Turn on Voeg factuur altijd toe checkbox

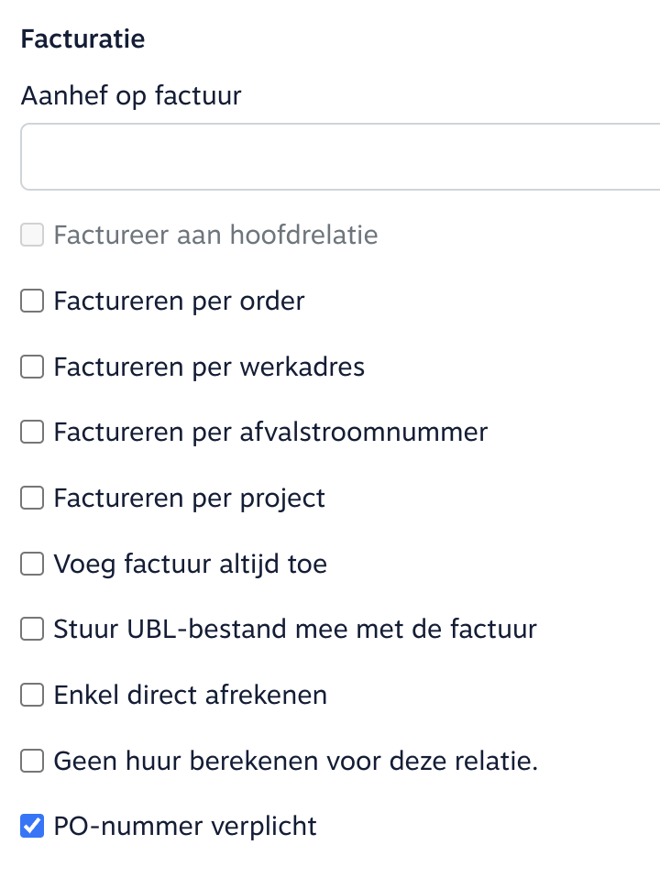point(32,564)
